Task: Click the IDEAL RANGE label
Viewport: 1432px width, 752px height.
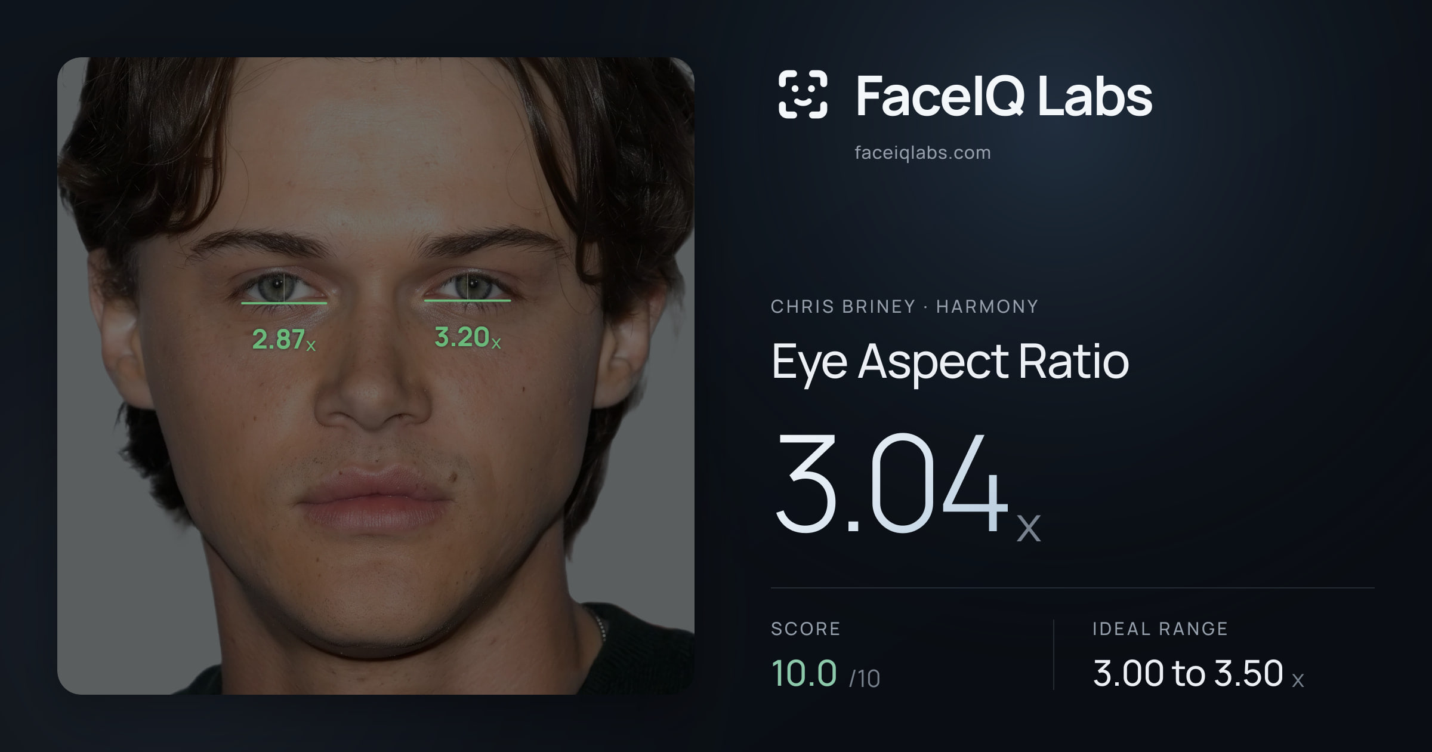Action: point(1160,629)
